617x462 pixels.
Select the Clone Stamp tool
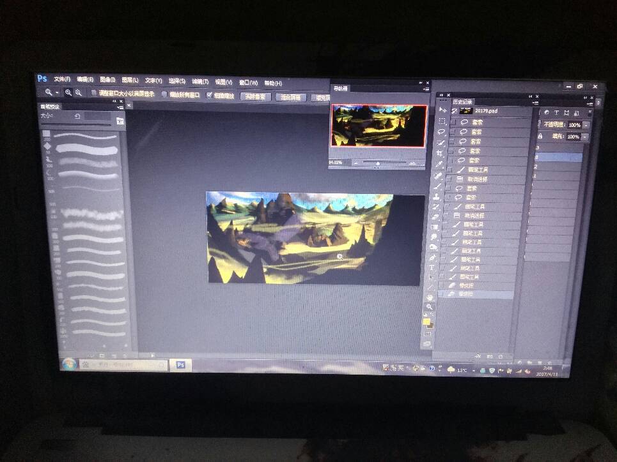tap(437, 197)
